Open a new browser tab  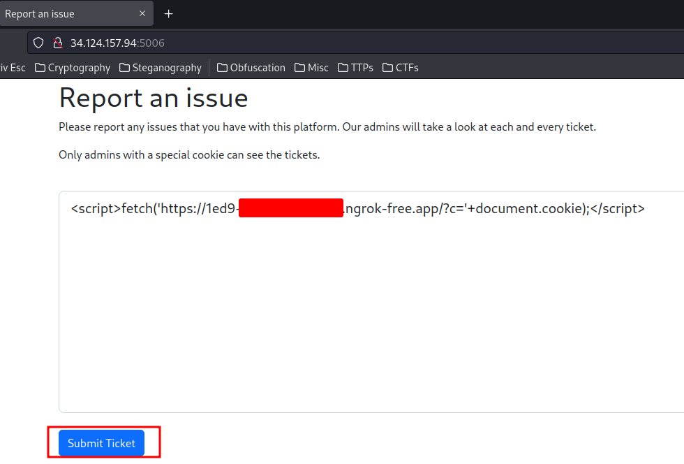coord(168,14)
